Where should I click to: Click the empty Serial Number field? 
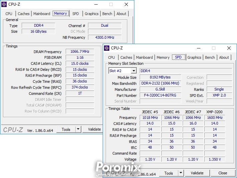tap(160, 101)
